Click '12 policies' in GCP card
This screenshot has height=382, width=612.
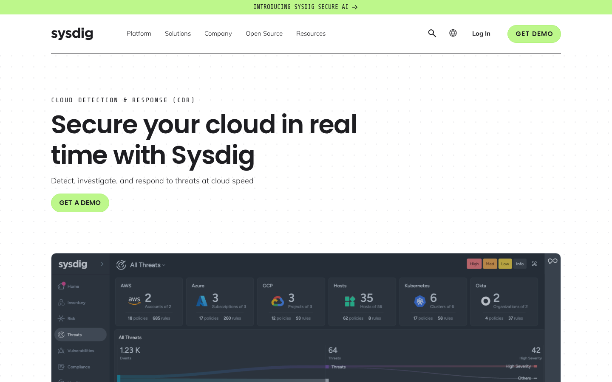coord(281,318)
